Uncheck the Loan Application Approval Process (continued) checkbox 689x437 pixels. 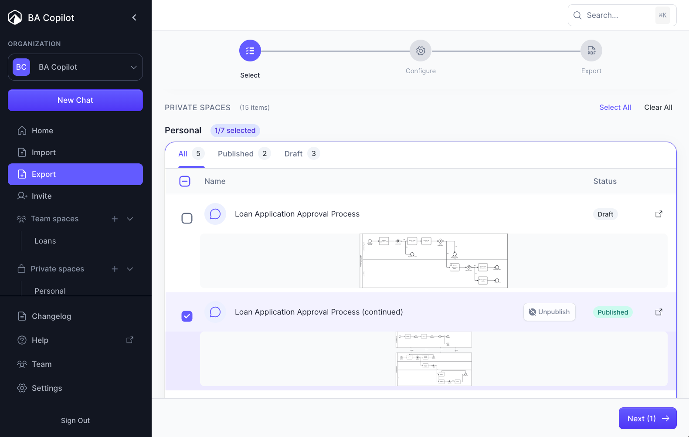pyautogui.click(x=187, y=316)
